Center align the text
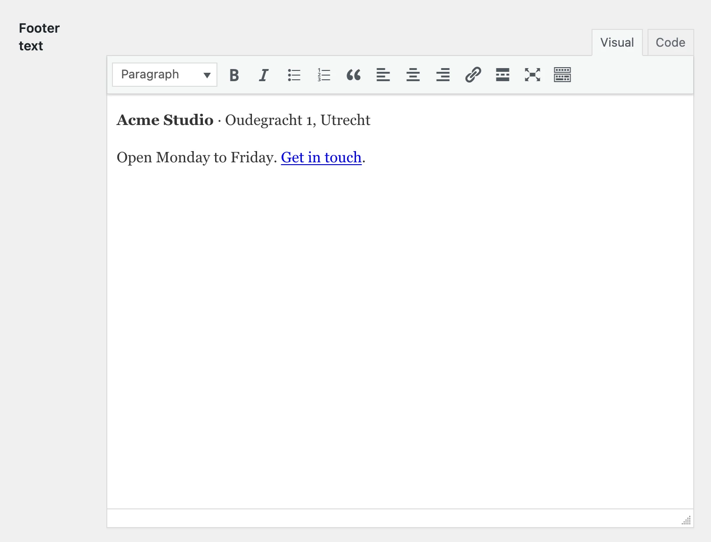The height and width of the screenshot is (542, 711). 413,75
